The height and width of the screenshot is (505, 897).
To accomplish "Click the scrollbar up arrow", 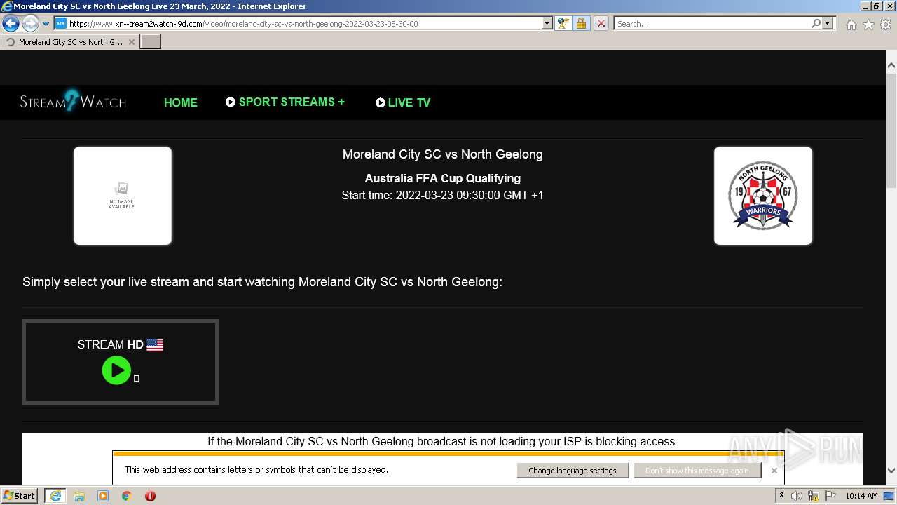I will 891,65.
